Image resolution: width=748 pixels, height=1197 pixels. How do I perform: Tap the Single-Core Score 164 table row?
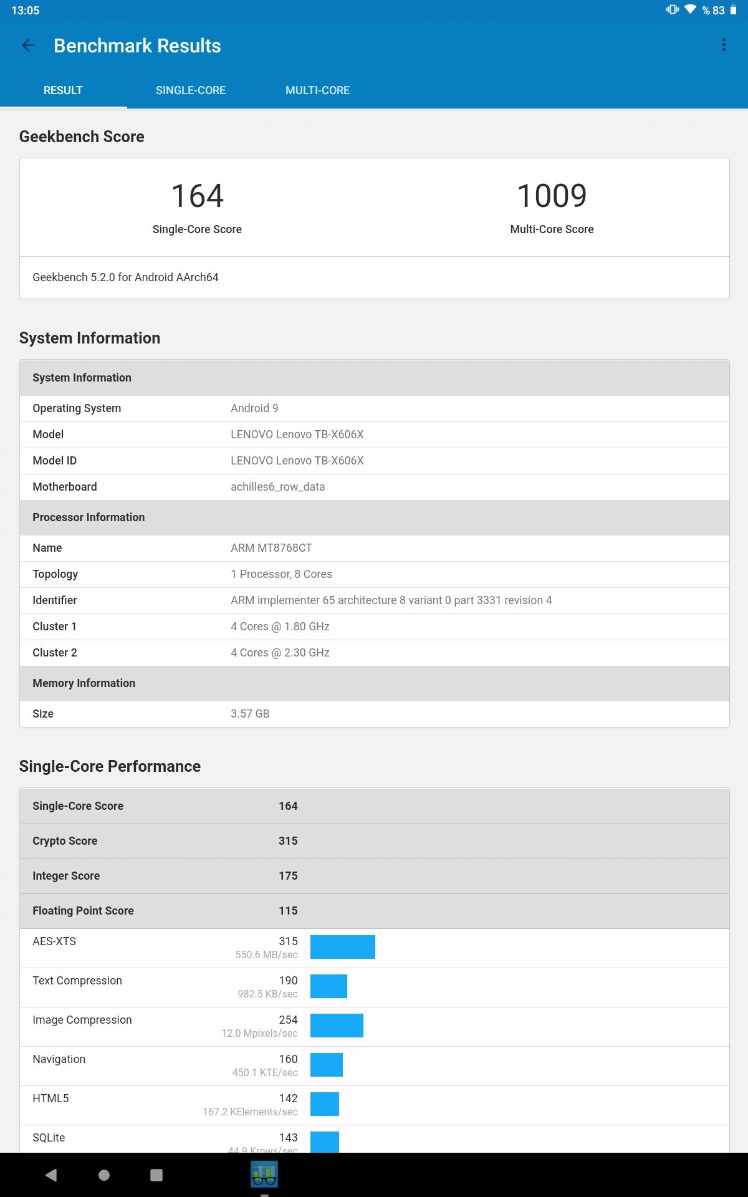[374, 806]
